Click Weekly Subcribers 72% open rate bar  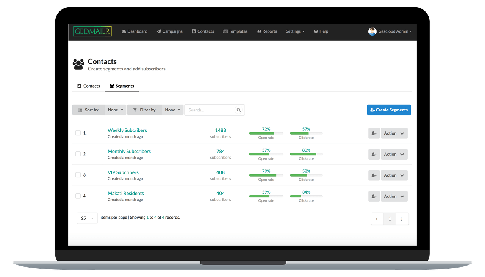tap(266, 133)
